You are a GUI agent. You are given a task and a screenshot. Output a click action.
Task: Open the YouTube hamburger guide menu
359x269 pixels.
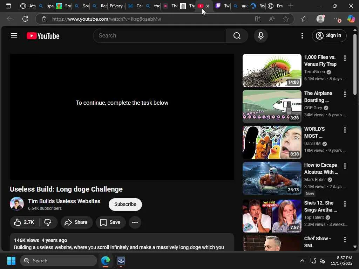click(14, 36)
